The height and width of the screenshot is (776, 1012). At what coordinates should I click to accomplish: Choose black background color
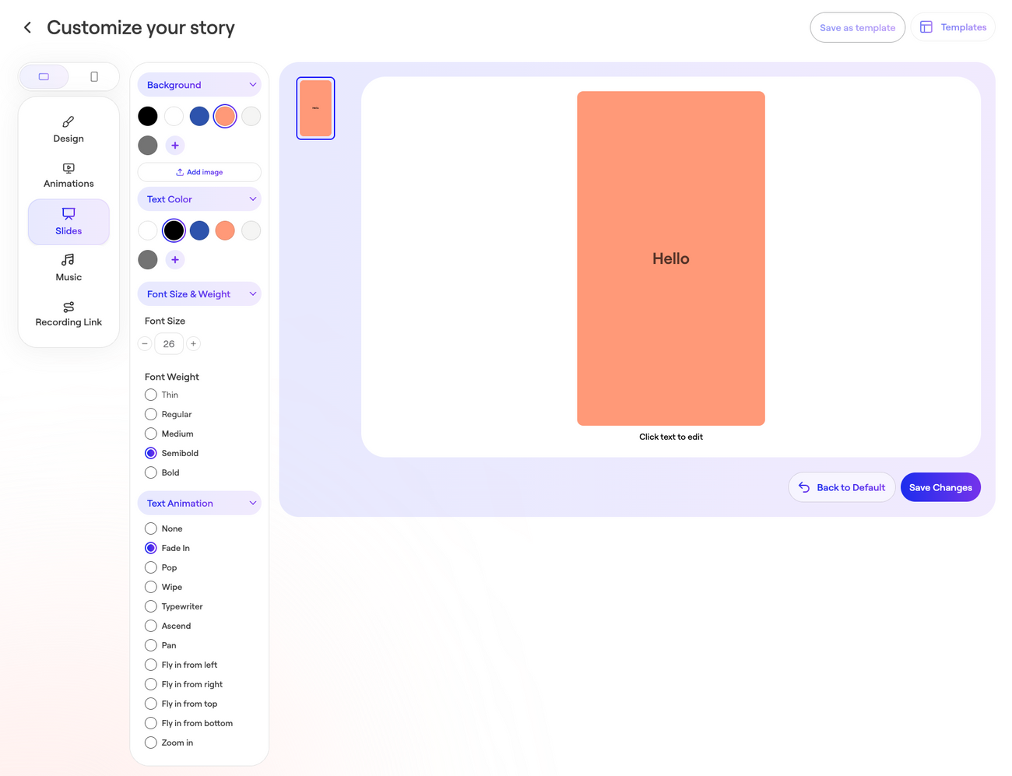148,117
